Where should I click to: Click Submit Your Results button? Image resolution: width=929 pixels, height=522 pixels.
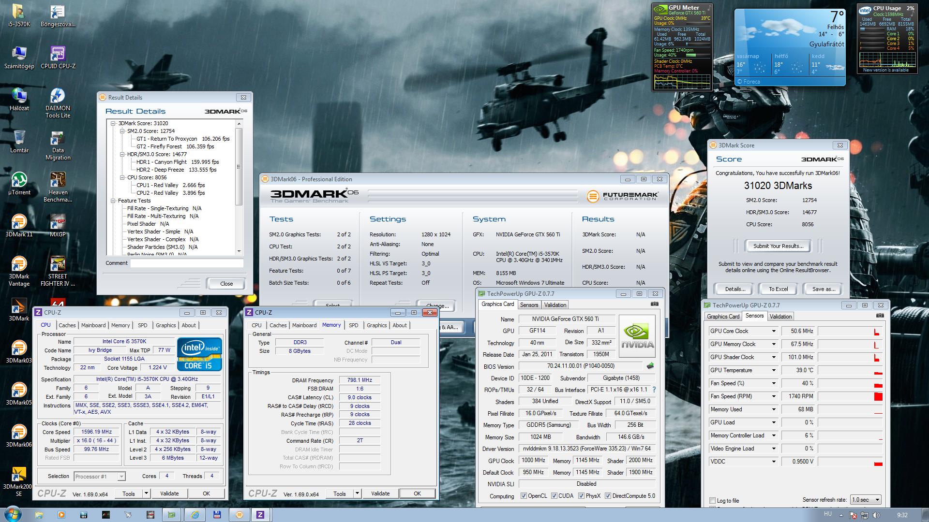(778, 246)
